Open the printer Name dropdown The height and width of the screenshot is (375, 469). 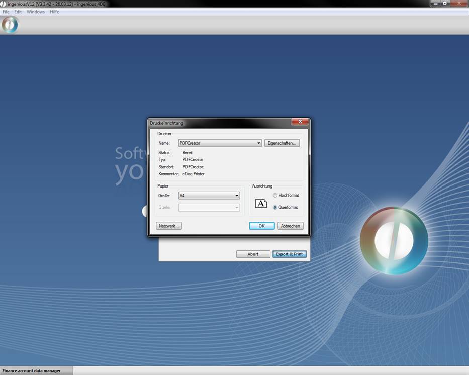click(220, 143)
